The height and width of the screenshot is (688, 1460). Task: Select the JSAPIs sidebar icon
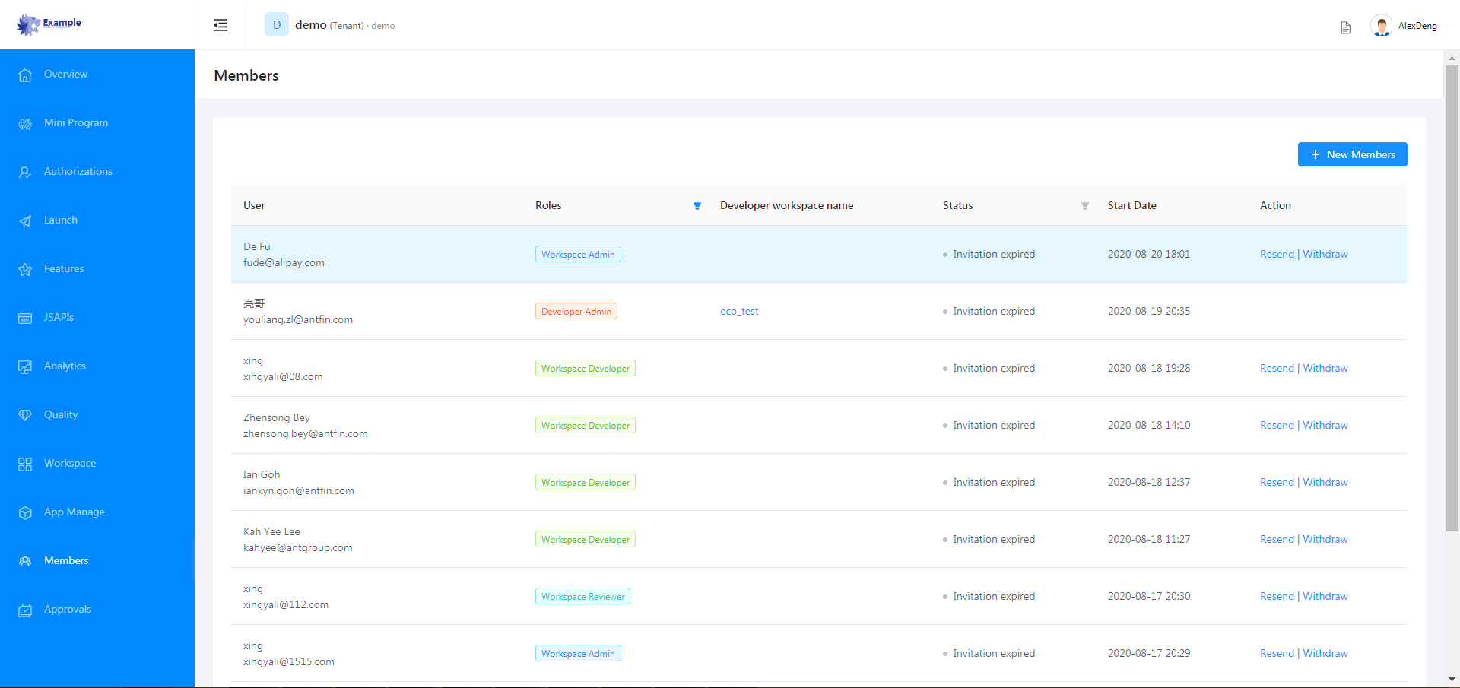pos(25,317)
